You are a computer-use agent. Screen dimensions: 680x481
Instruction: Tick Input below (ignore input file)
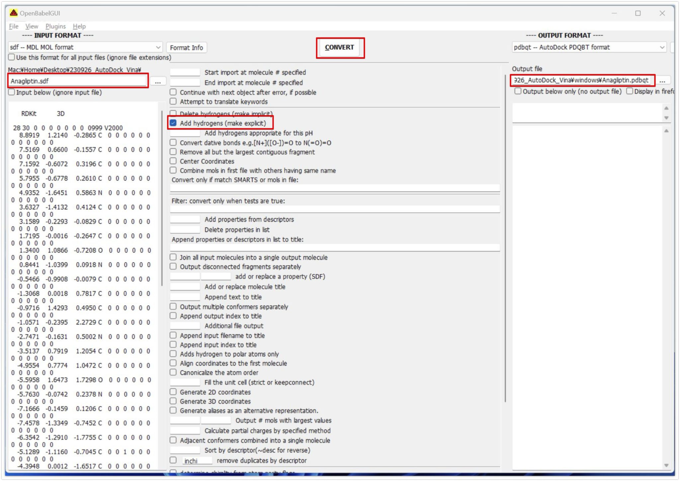point(12,92)
